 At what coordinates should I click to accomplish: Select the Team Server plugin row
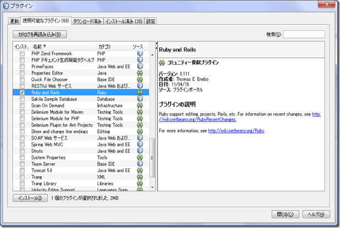click(81, 164)
